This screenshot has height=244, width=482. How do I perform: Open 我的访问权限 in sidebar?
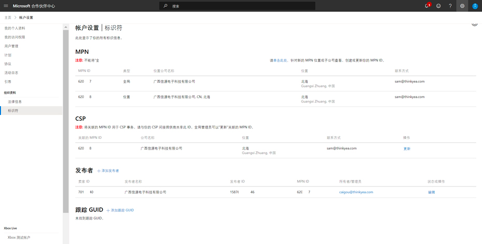[x=15, y=37]
